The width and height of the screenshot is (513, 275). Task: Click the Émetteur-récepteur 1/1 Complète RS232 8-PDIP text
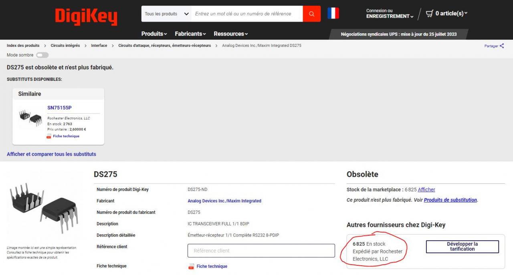coord(233,235)
